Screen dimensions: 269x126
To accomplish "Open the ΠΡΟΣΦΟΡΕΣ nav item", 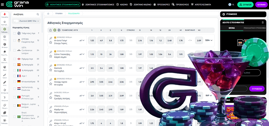I will [162, 5].
